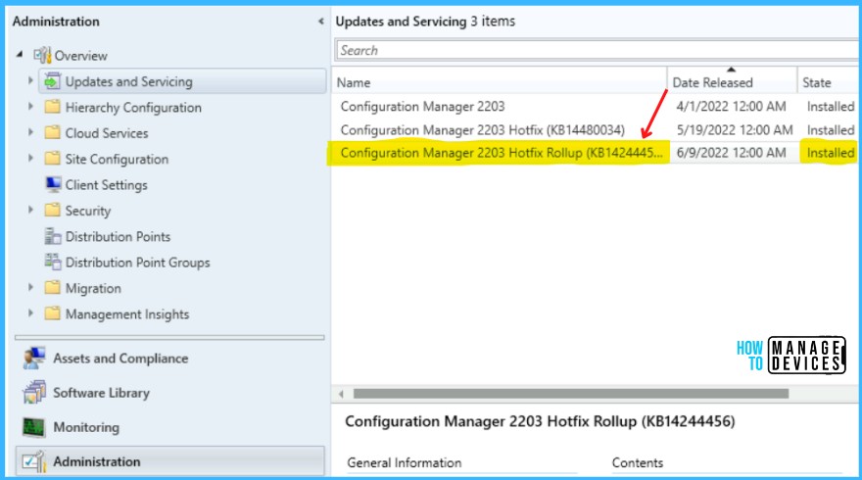The width and height of the screenshot is (862, 480).
Task: Click Contents section heading
Action: [x=637, y=463]
